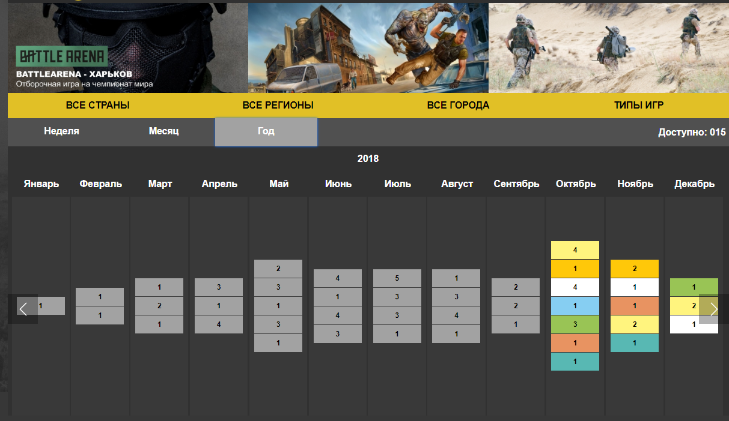Click the white 1 cell in Ноябрь
This screenshot has height=421, width=729.
[x=635, y=287]
